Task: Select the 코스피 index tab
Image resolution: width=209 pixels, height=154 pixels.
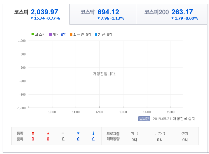Action: click(x=36, y=14)
